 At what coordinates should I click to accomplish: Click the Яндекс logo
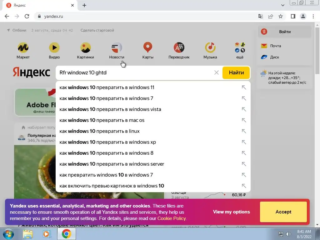(32, 72)
